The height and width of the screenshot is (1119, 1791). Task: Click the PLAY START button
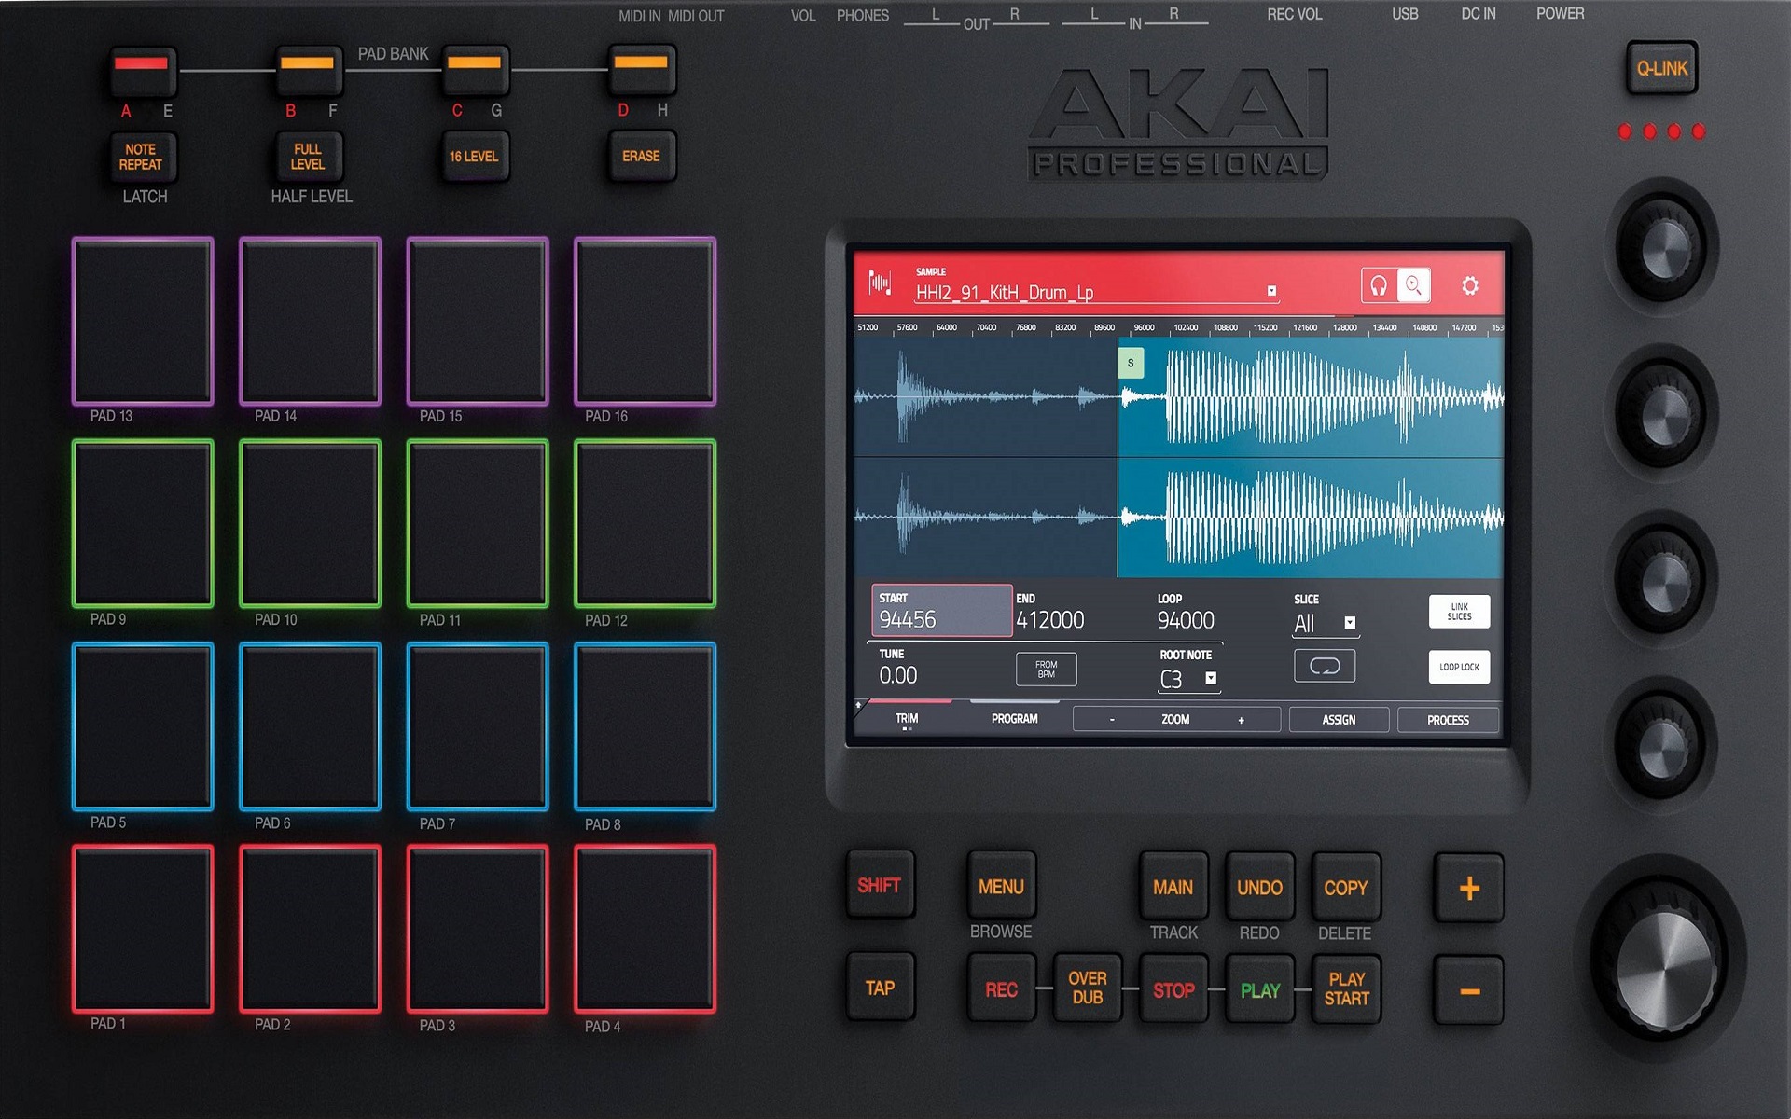coord(1346,989)
